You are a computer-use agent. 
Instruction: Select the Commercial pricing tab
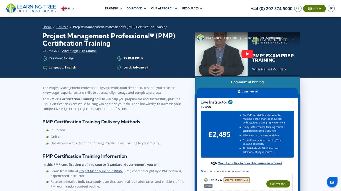pyautogui.click(x=247, y=91)
